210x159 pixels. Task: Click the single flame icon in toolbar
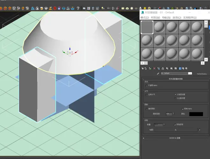23,8
